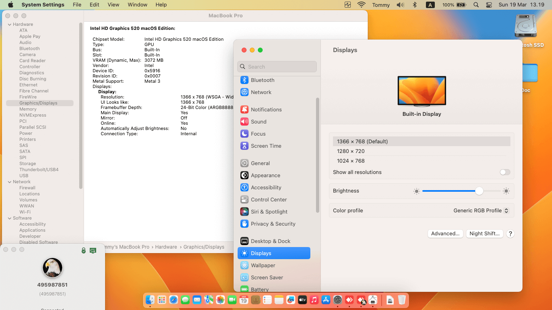Select Siri & Spotlight in sidebar
The image size is (552, 310).
point(269,212)
